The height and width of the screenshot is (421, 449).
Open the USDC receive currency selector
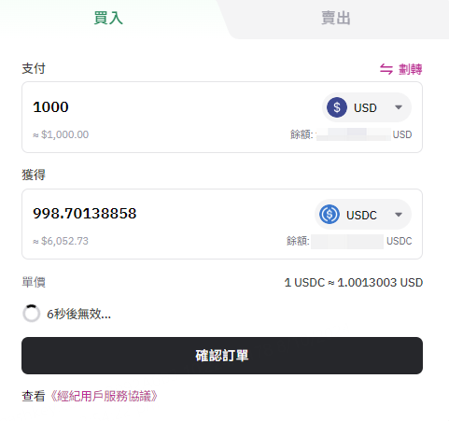pos(363,215)
